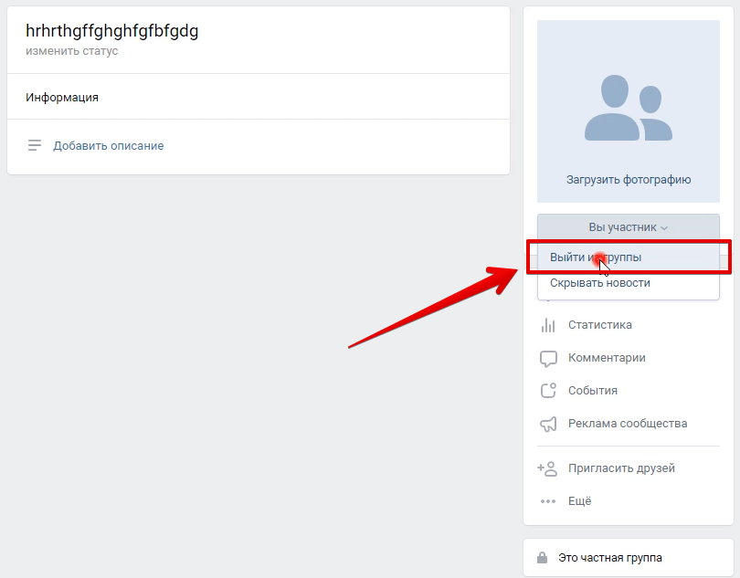Click the Статистика bar chart icon
This screenshot has width=740, height=578.
(548, 325)
